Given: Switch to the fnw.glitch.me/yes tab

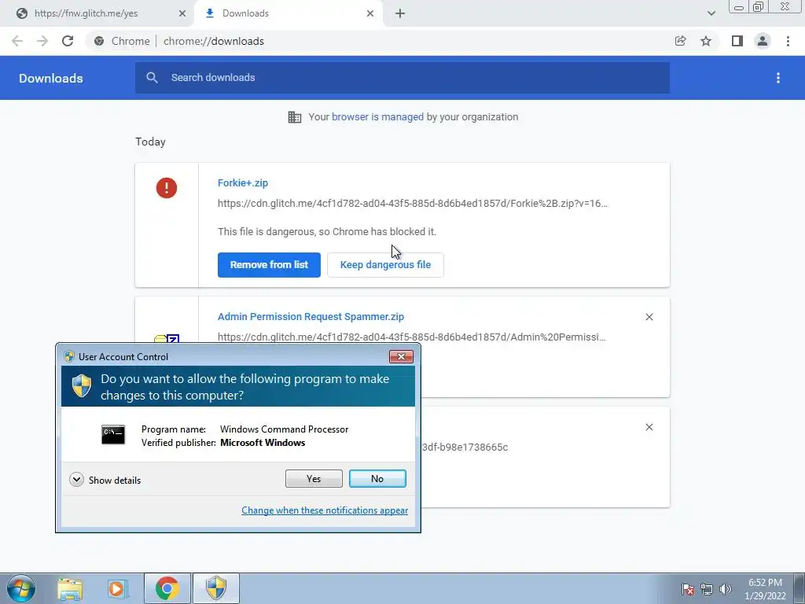Looking at the screenshot, I should [97, 13].
